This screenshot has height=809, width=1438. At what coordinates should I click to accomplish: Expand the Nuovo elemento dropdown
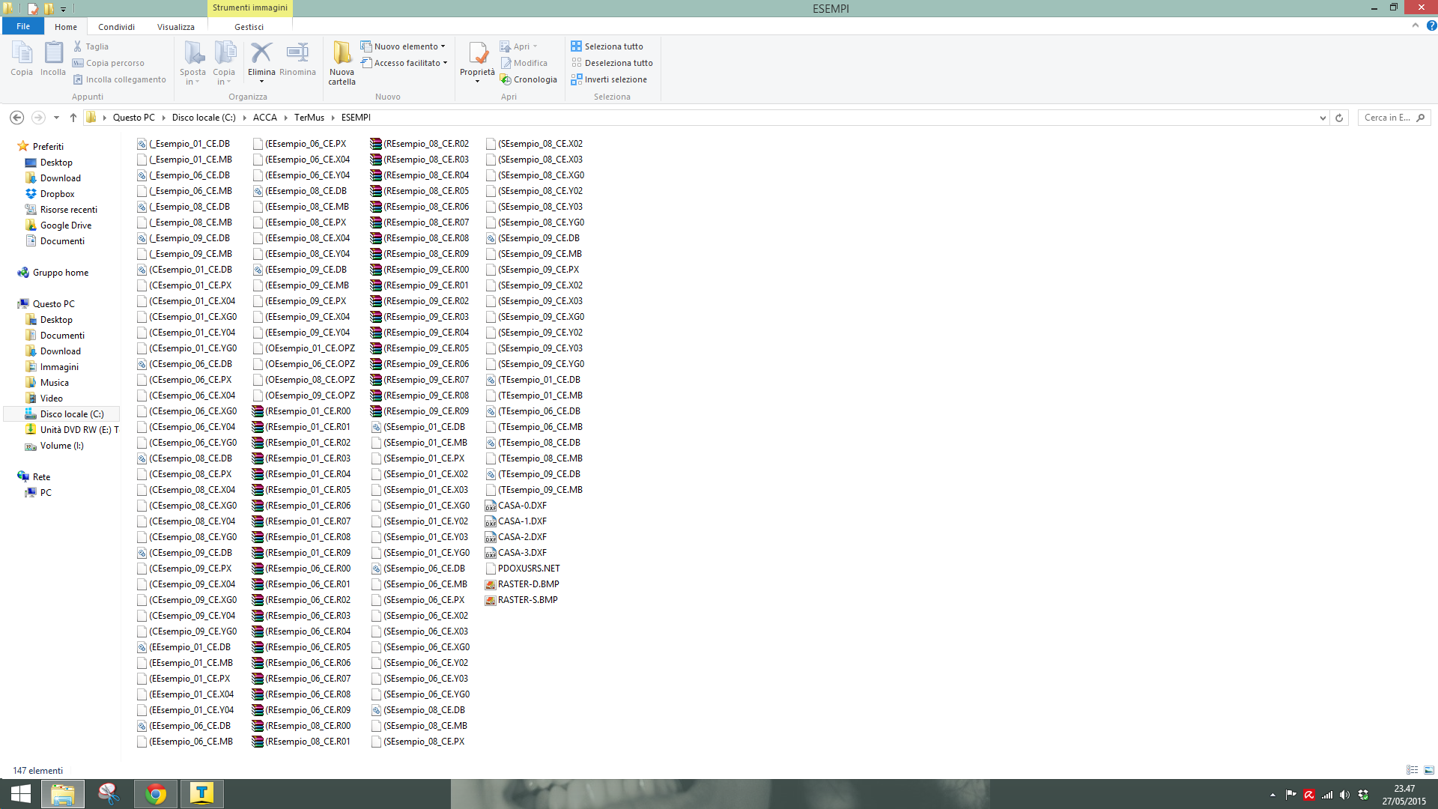pyautogui.click(x=443, y=46)
